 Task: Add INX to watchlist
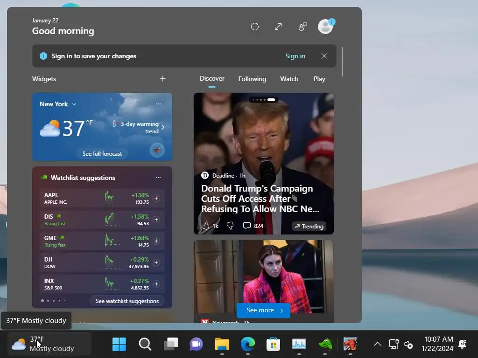tap(156, 284)
